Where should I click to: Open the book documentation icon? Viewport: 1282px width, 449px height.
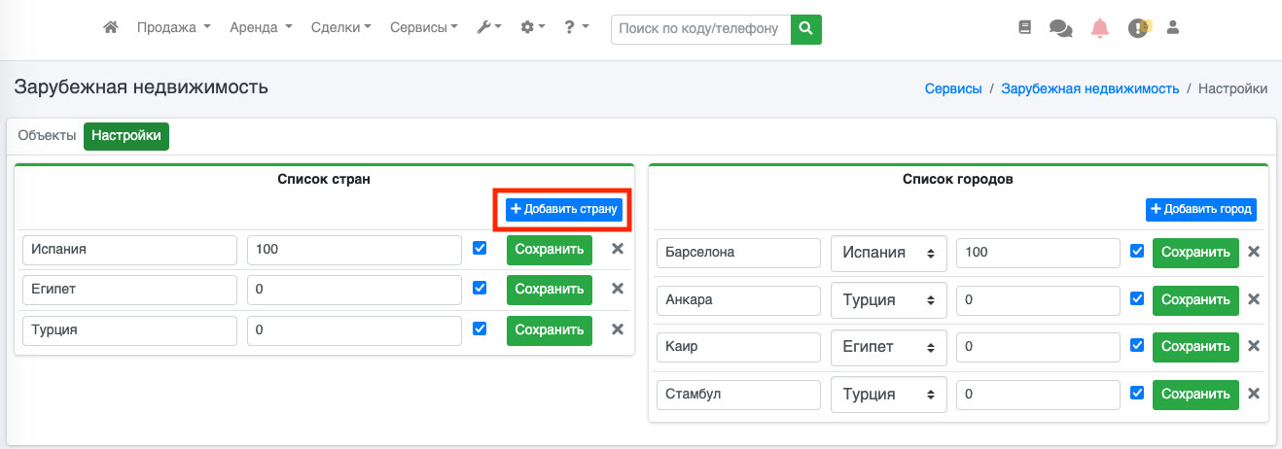pyautogui.click(x=1024, y=28)
